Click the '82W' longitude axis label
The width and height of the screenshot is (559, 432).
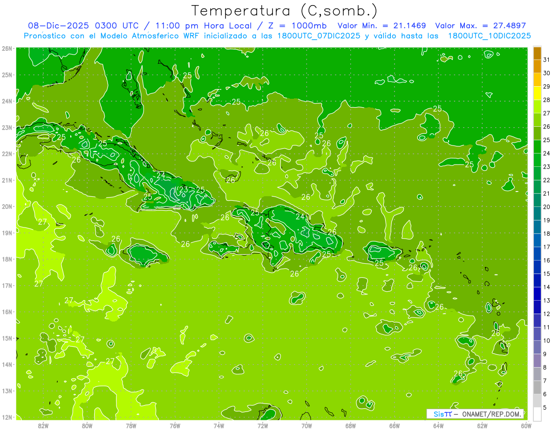click(x=43, y=425)
